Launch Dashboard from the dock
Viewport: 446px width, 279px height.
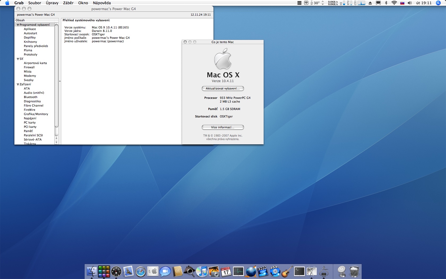point(116,271)
